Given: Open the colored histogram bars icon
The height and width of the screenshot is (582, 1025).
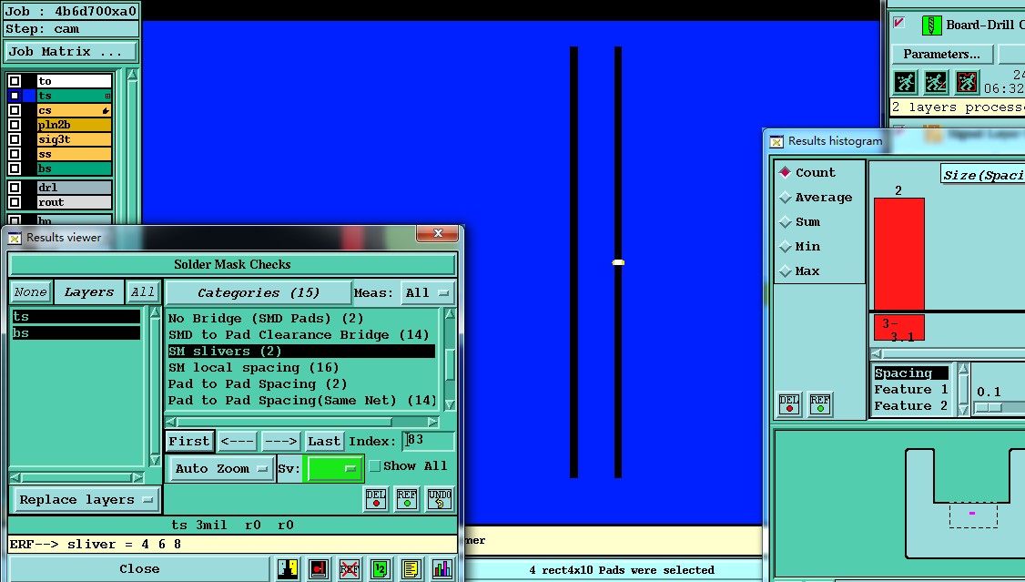Looking at the screenshot, I should 441,568.
